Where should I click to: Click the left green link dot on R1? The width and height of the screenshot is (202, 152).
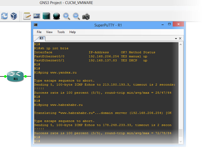point(5,77)
